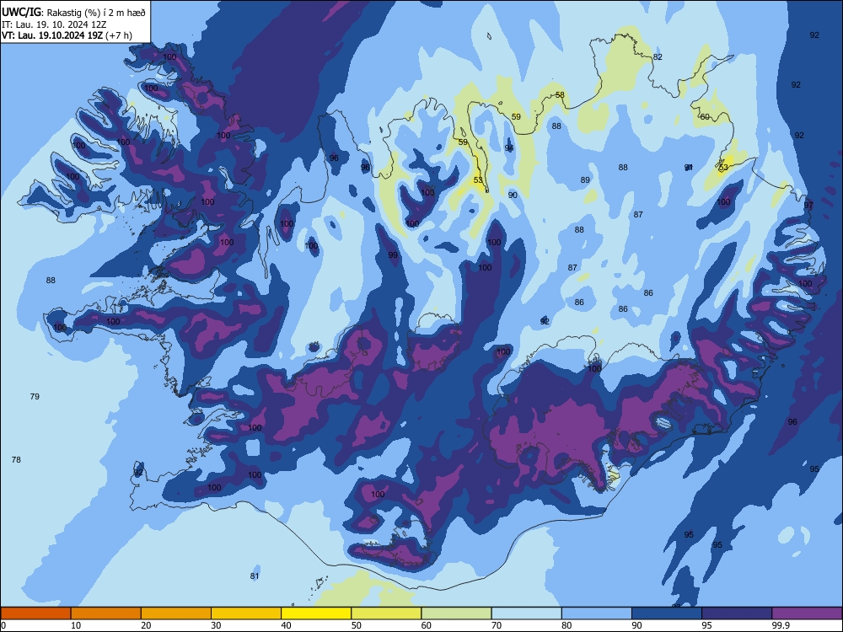Click the humidity value '99' in the central highlands
843x632 pixels.
(x=393, y=254)
